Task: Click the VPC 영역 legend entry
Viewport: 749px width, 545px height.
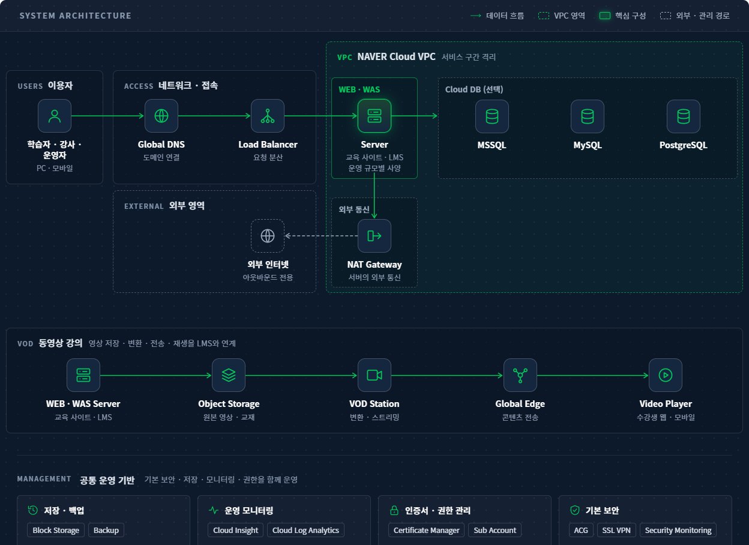Action: click(x=562, y=16)
